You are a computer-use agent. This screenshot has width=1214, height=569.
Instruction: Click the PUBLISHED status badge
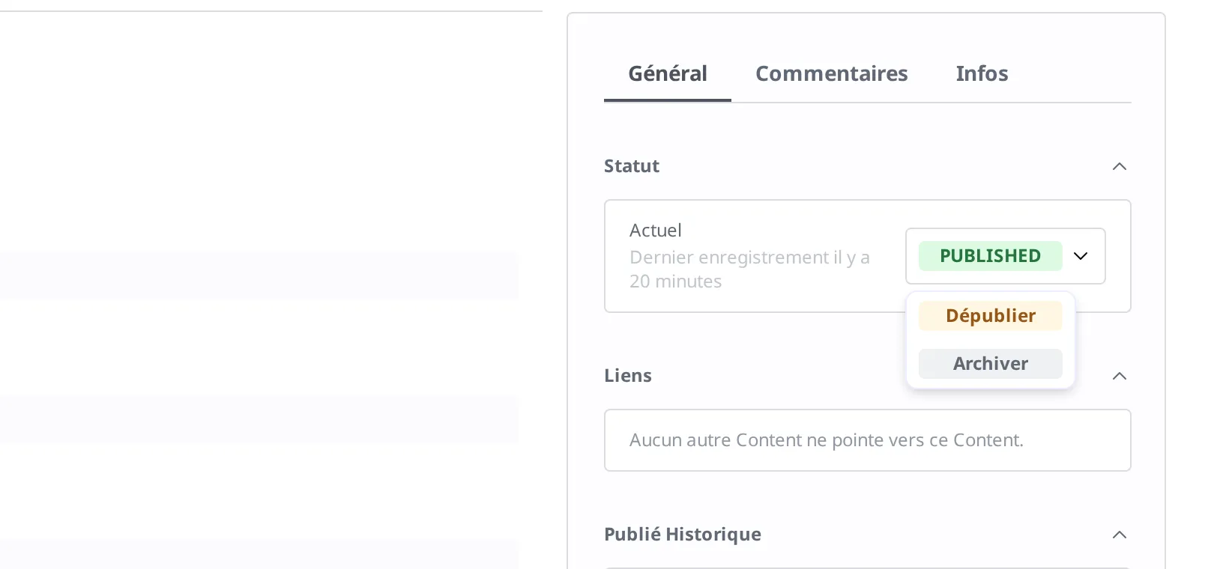click(990, 256)
